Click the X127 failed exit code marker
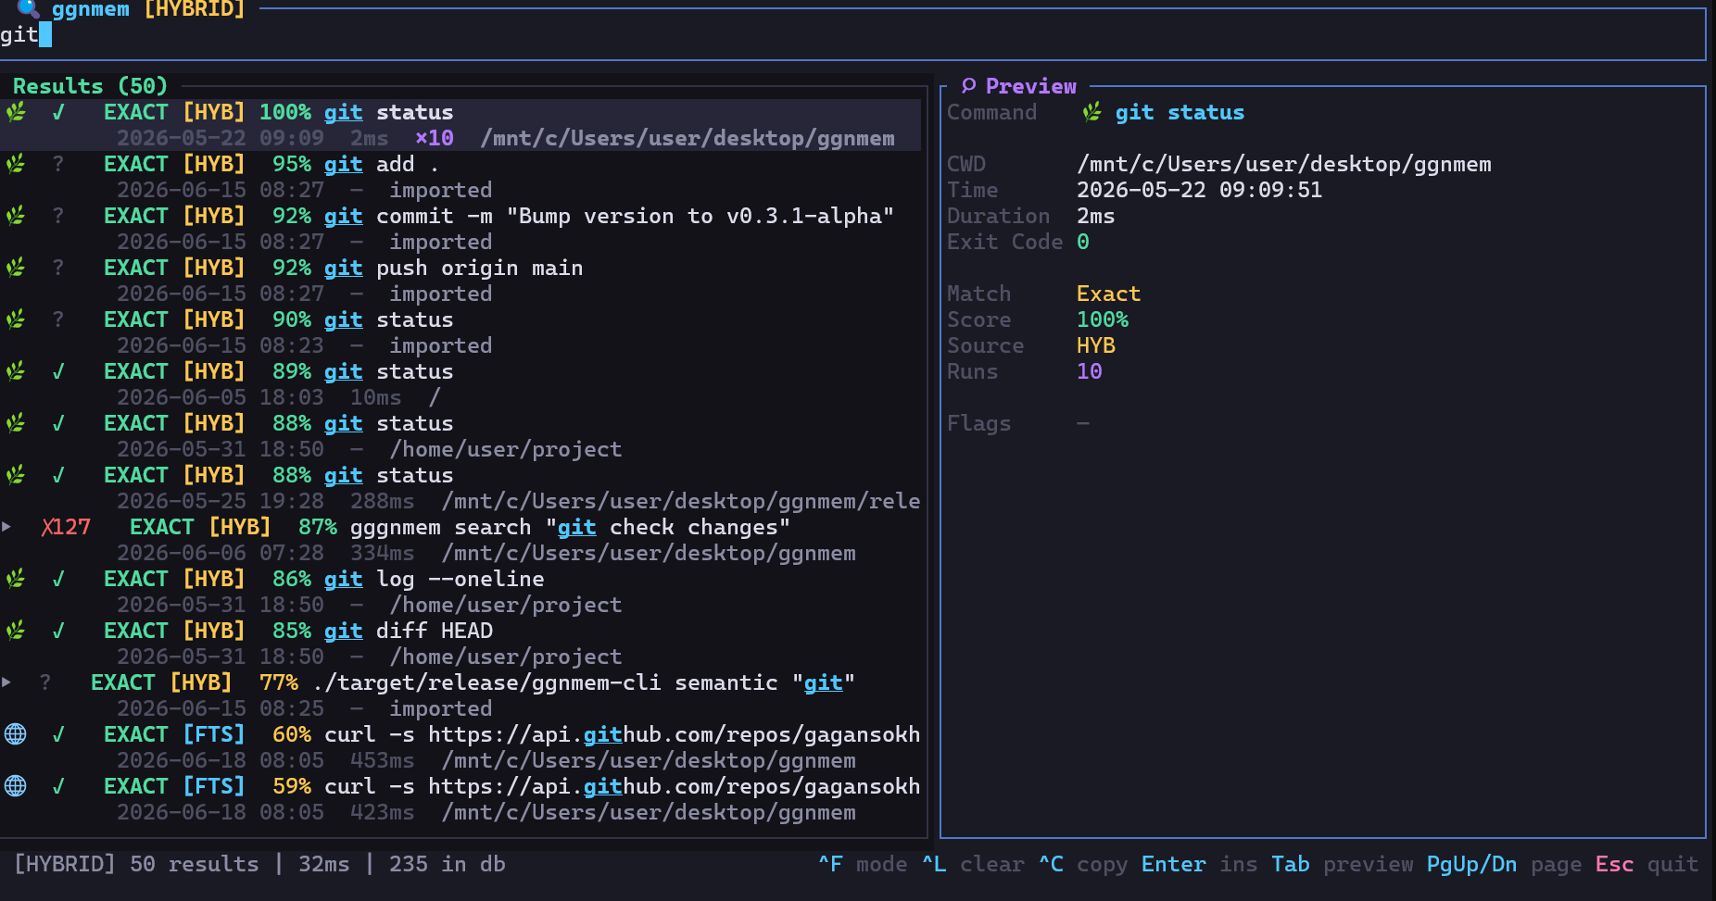This screenshot has height=901, width=1716. [66, 527]
